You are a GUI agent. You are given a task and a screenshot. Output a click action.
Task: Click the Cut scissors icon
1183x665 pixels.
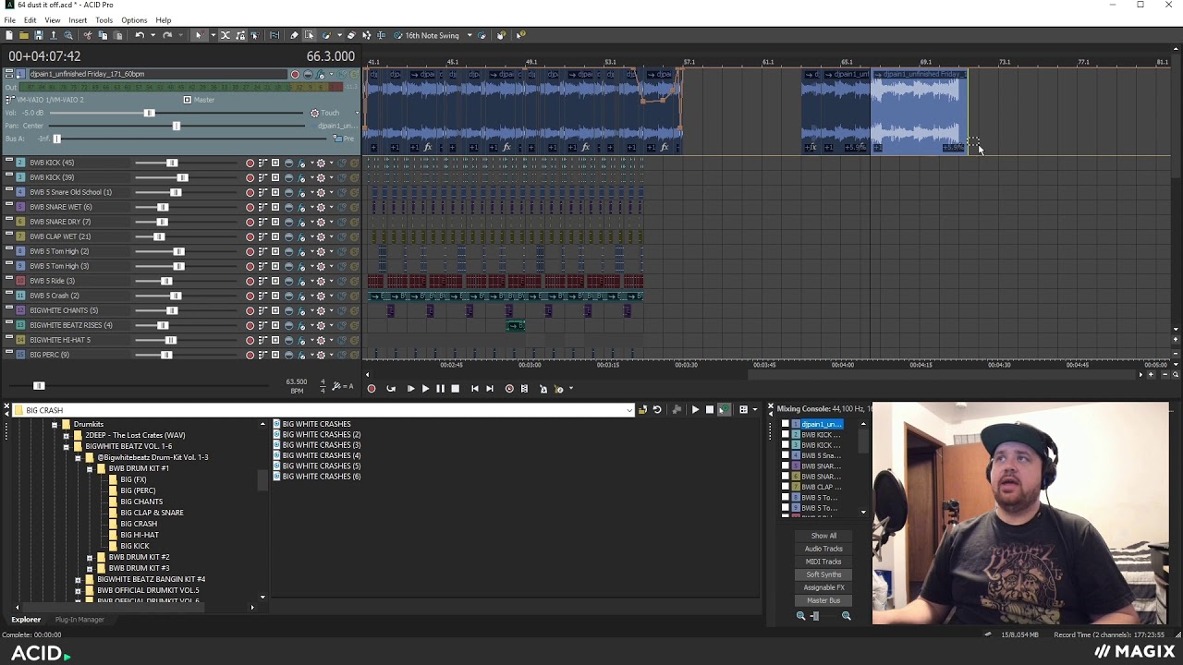pos(88,35)
